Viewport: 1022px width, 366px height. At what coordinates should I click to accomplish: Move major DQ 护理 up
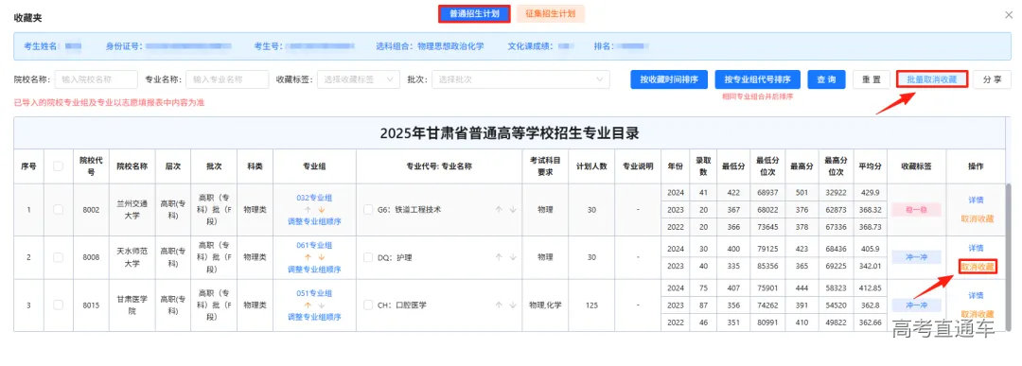coord(499,257)
